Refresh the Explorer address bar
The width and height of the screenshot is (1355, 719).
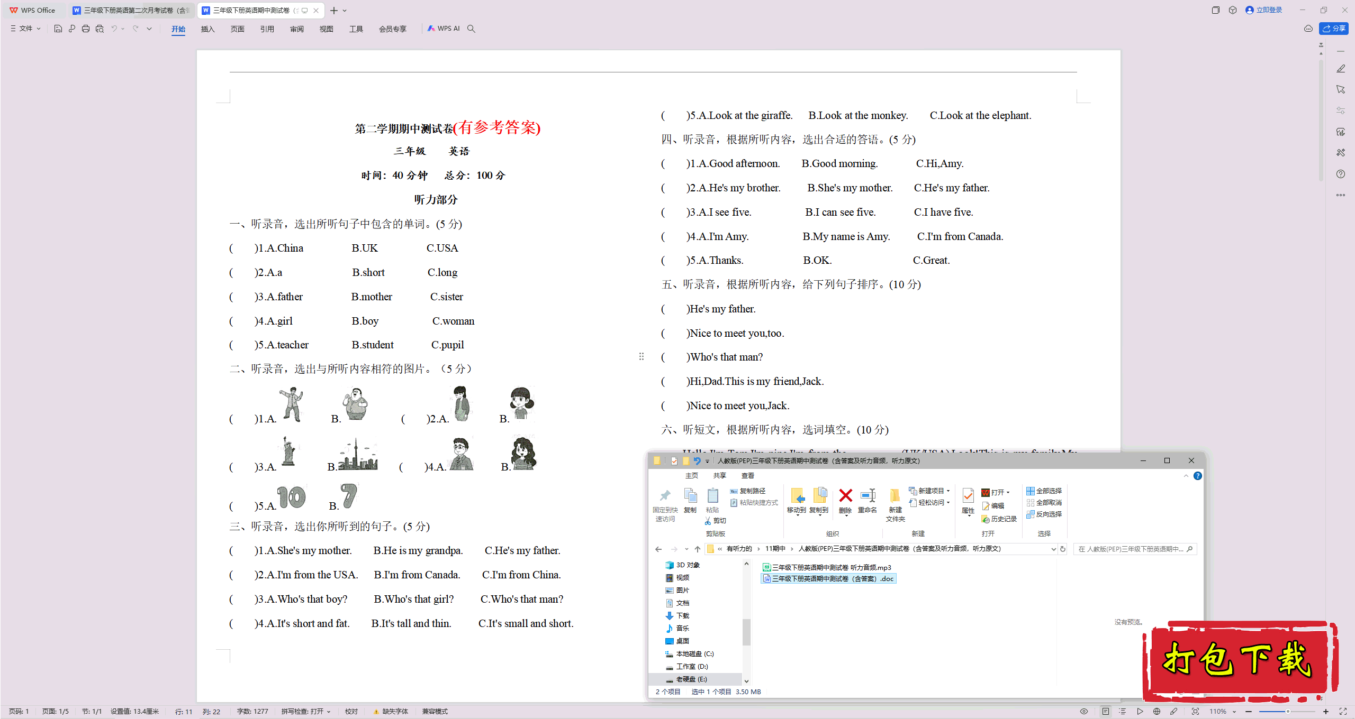[x=1062, y=549]
